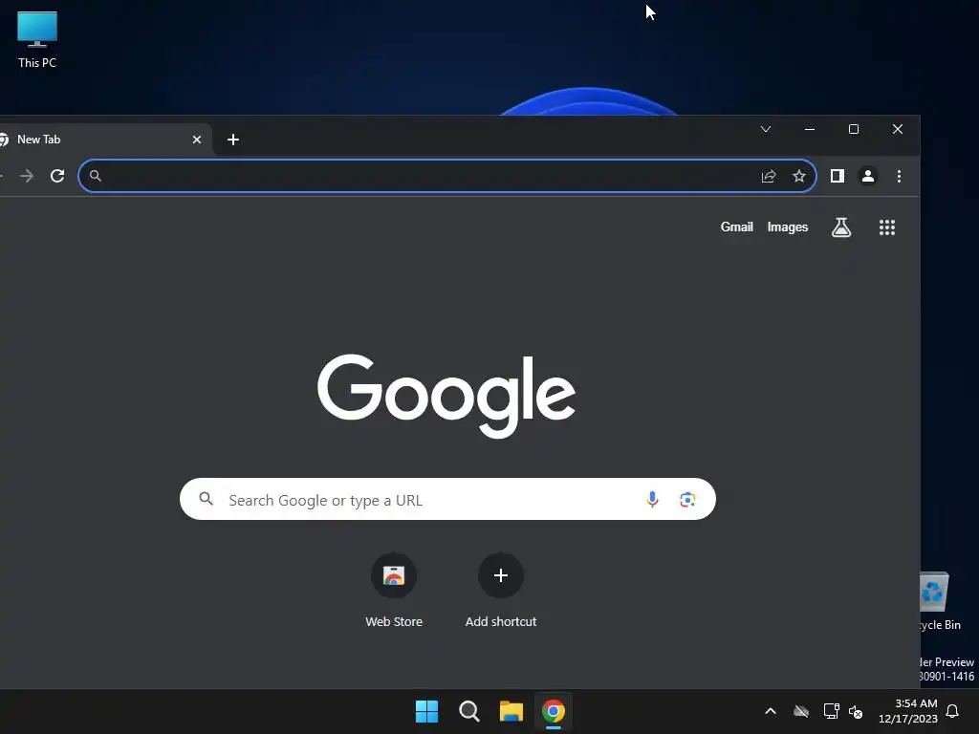This screenshot has height=734, width=979.
Task: Open the Chrome profile avatar
Action: (x=868, y=176)
